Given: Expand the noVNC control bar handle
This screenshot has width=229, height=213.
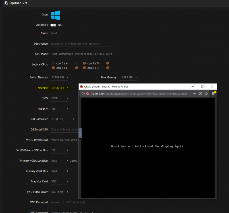Looking at the screenshot, I should (80, 133).
